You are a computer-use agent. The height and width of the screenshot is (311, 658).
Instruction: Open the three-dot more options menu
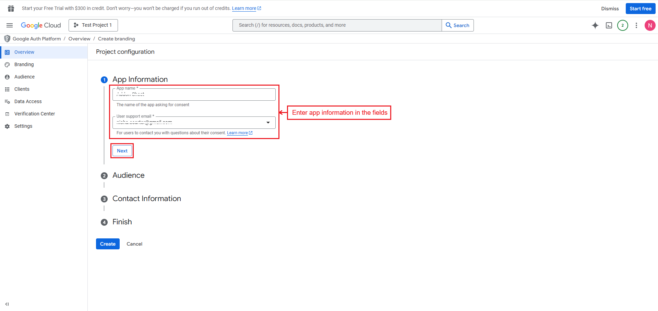click(x=636, y=25)
